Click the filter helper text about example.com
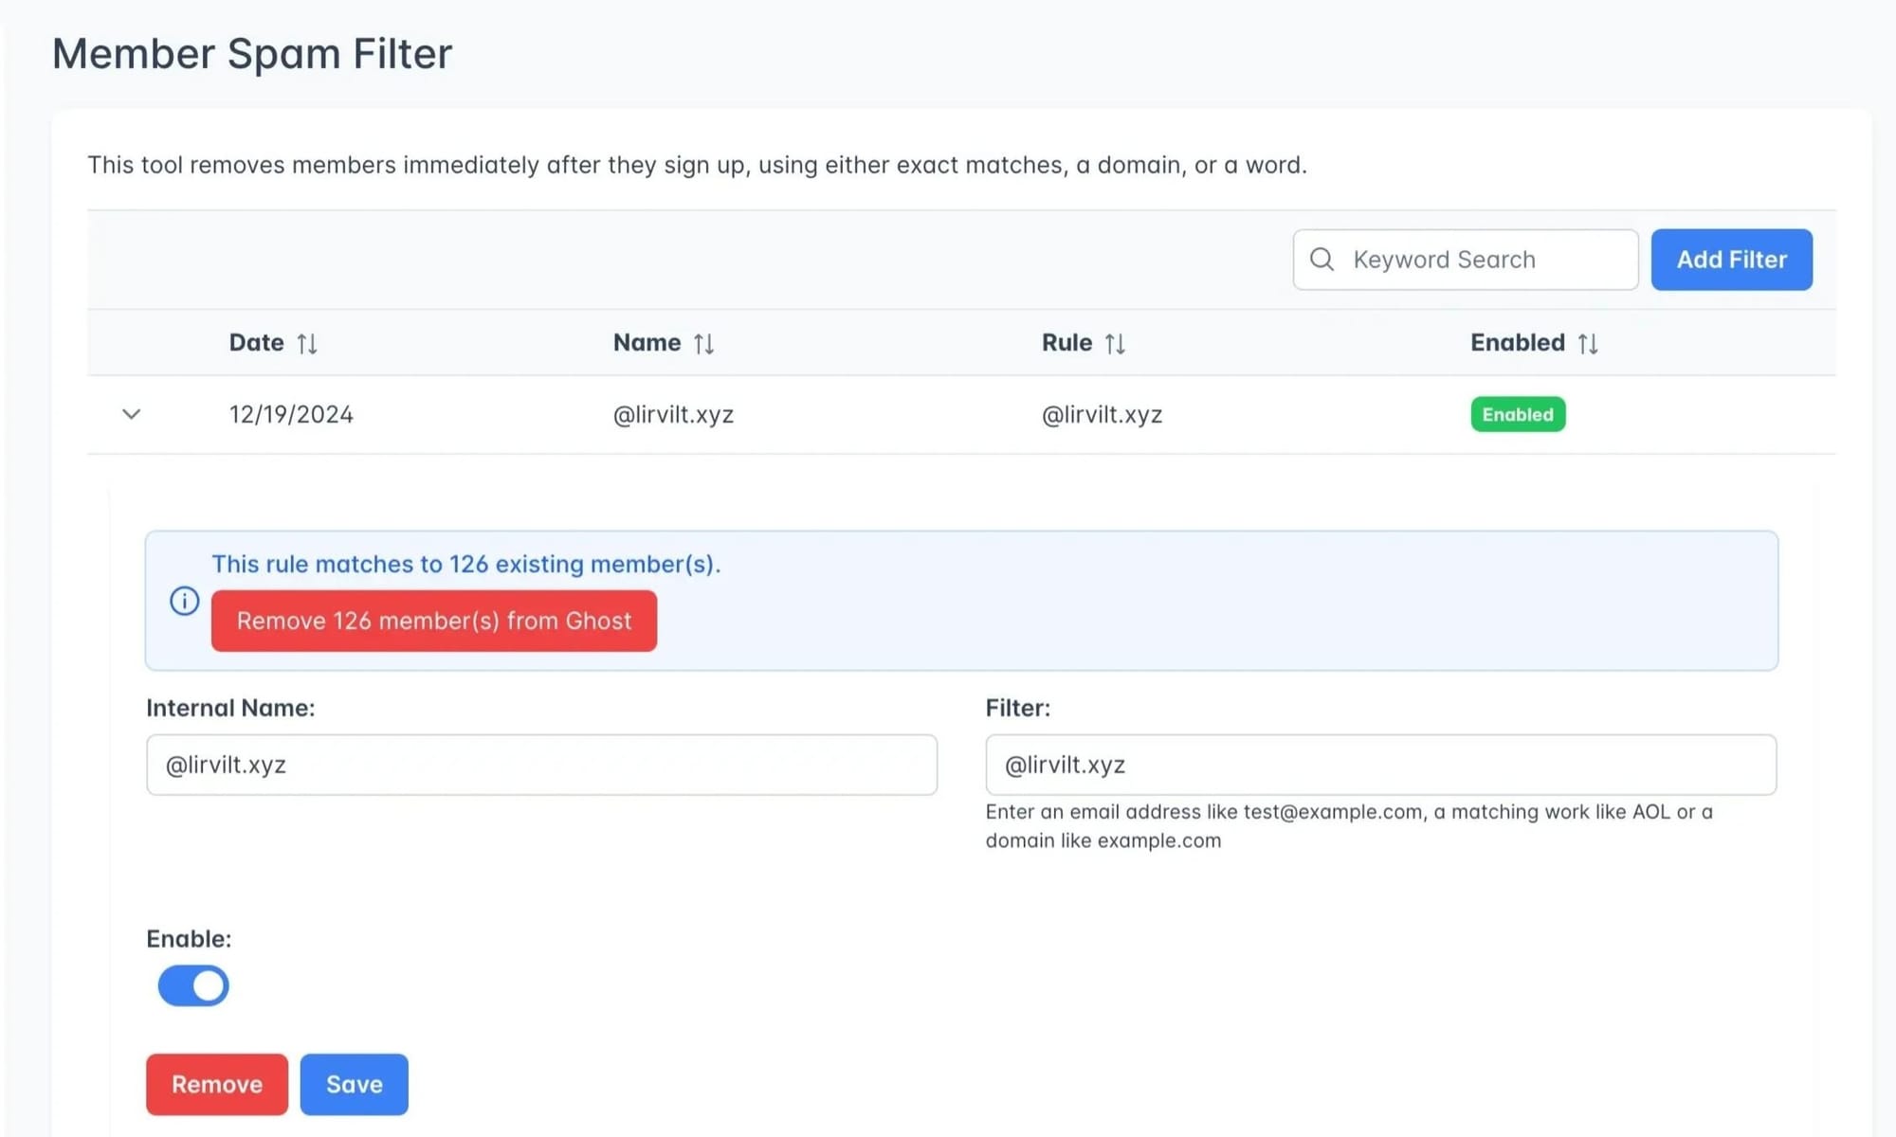 1349,826
